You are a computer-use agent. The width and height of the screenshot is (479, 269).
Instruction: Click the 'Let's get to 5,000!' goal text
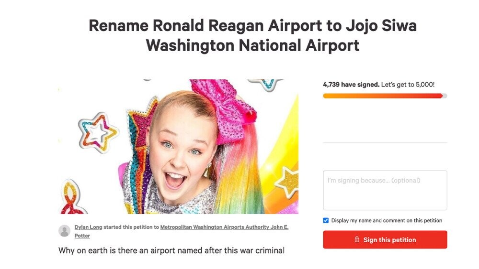coord(408,85)
